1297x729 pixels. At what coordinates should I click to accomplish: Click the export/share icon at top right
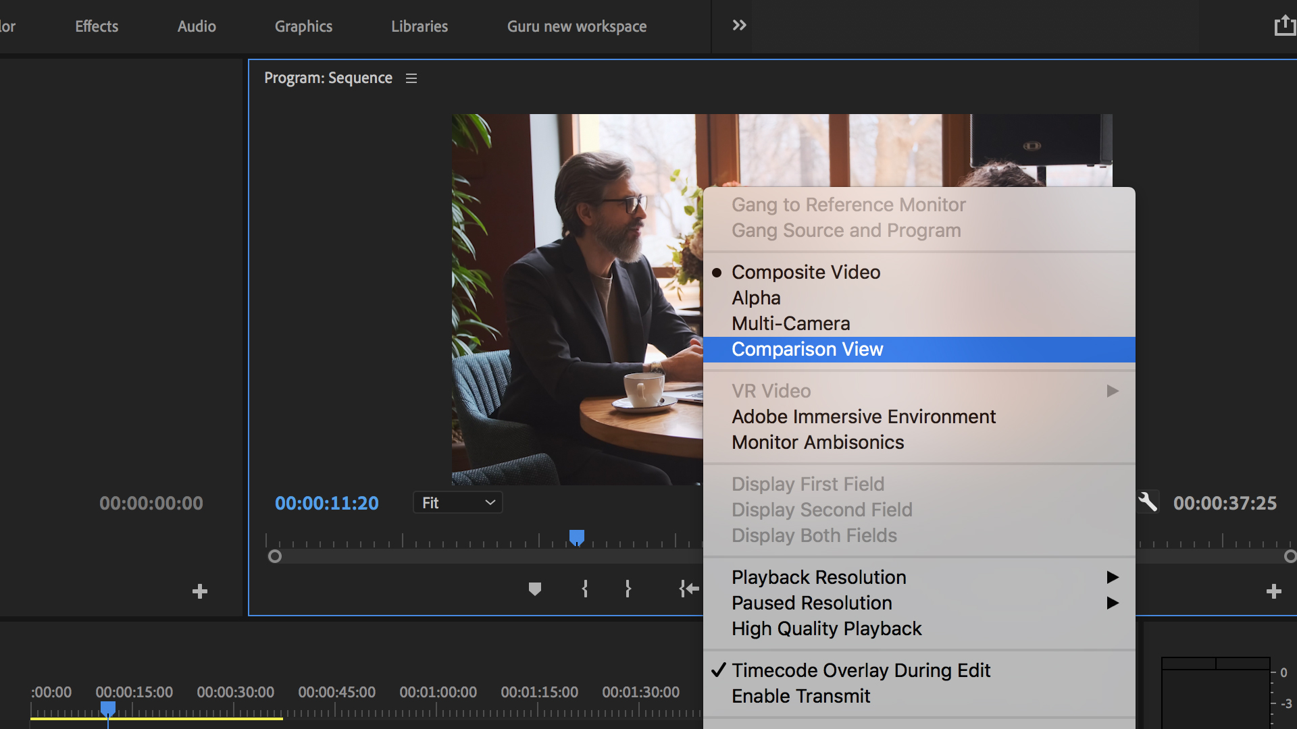[1286, 24]
